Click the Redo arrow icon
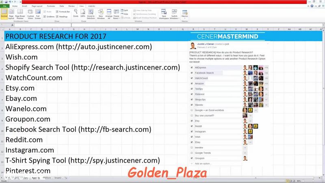The width and height of the screenshot is (325, 183). [15, 2]
